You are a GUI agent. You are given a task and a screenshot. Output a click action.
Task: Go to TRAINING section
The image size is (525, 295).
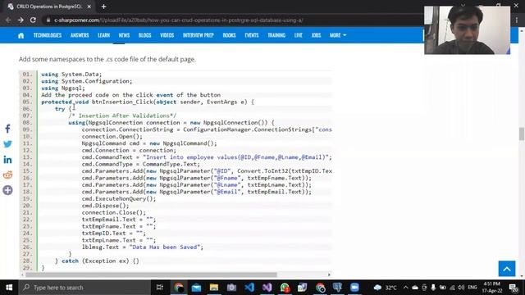tap(276, 35)
